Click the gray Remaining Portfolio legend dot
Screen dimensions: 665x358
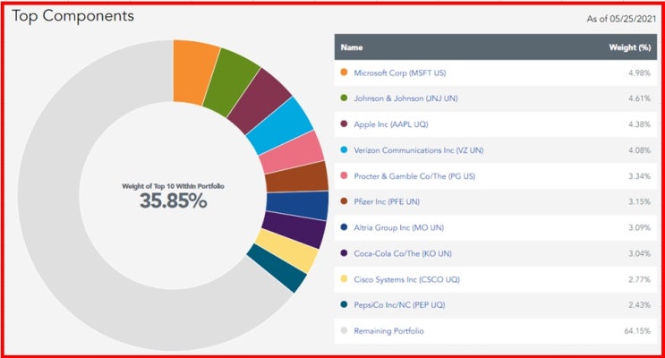click(x=344, y=330)
